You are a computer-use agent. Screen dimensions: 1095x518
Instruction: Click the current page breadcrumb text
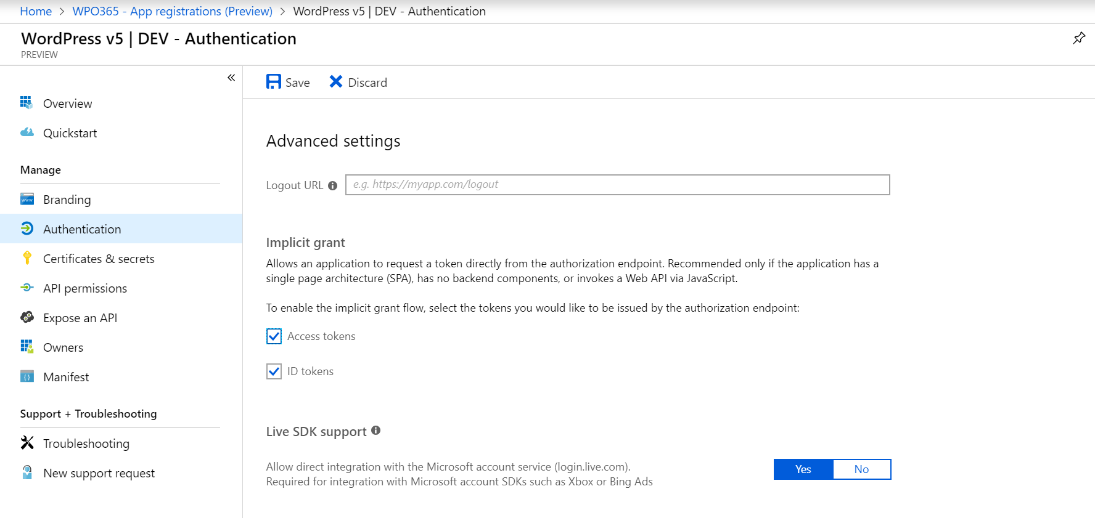point(389,11)
